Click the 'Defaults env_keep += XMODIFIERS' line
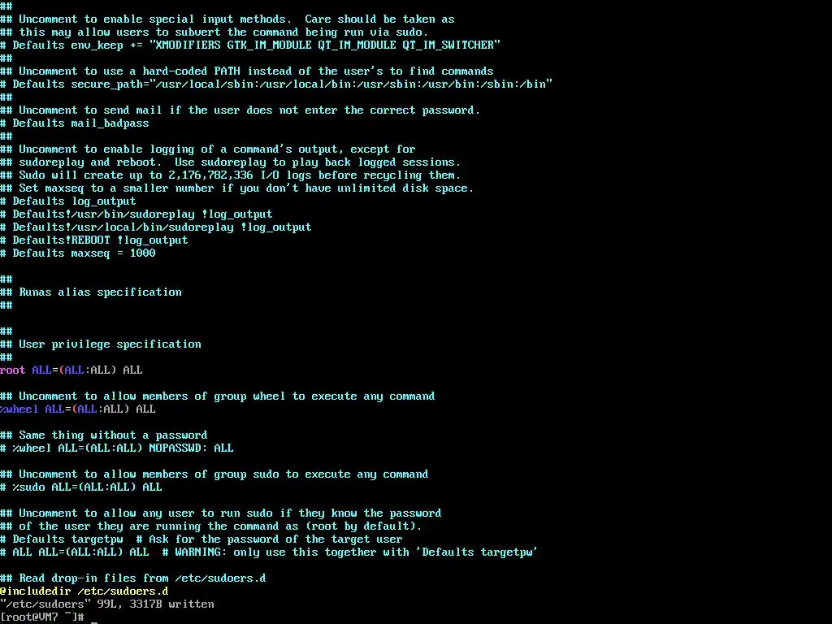This screenshot has height=624, width=832. click(250, 45)
